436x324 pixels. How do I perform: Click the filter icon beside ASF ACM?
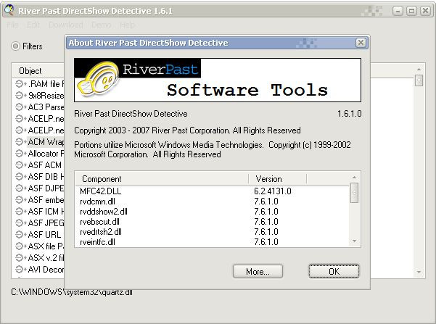tap(20, 165)
